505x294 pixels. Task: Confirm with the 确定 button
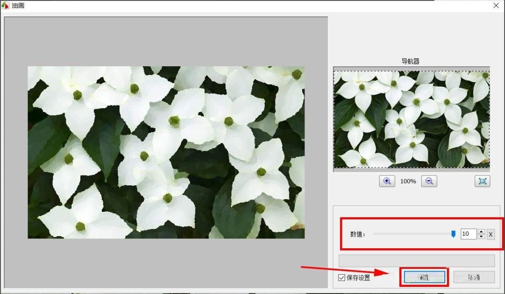coord(425,277)
